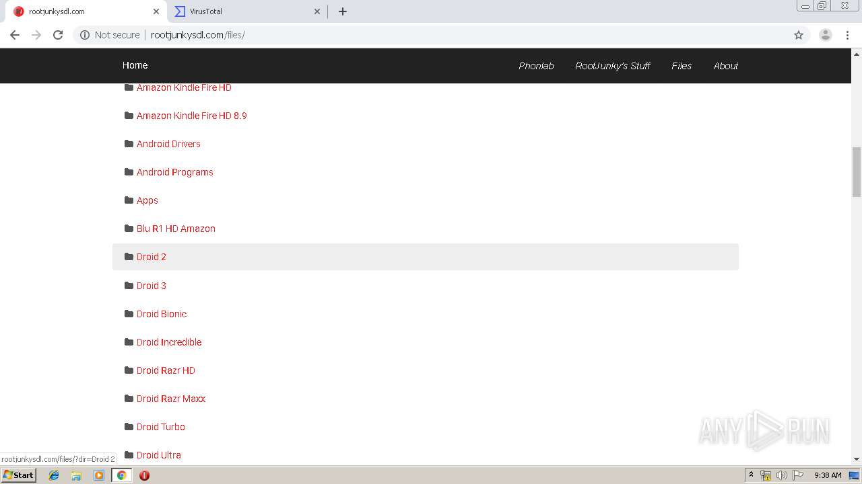Switch to the VirusTotal tab
This screenshot has width=862, height=484.
pyautogui.click(x=247, y=11)
